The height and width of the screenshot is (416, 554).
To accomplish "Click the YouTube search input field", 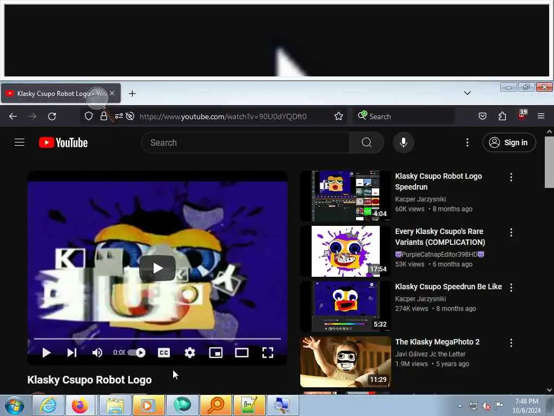I will click(245, 142).
